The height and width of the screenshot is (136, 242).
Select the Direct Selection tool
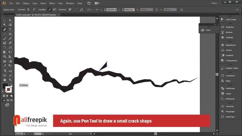[10, 20]
